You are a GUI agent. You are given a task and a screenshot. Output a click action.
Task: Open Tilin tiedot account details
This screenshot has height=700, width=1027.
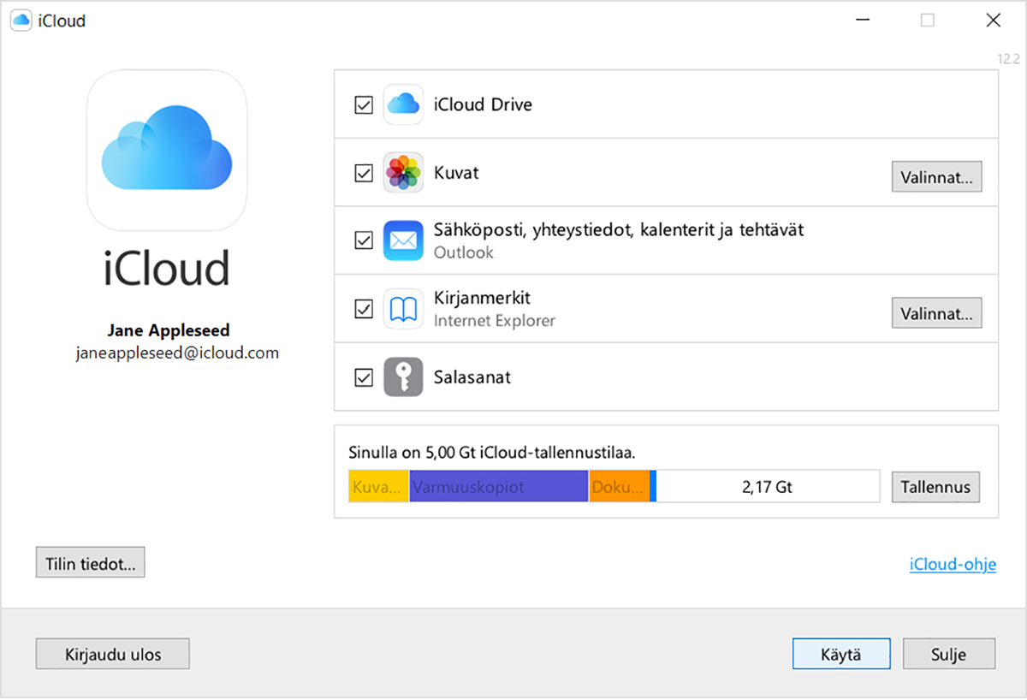90,561
